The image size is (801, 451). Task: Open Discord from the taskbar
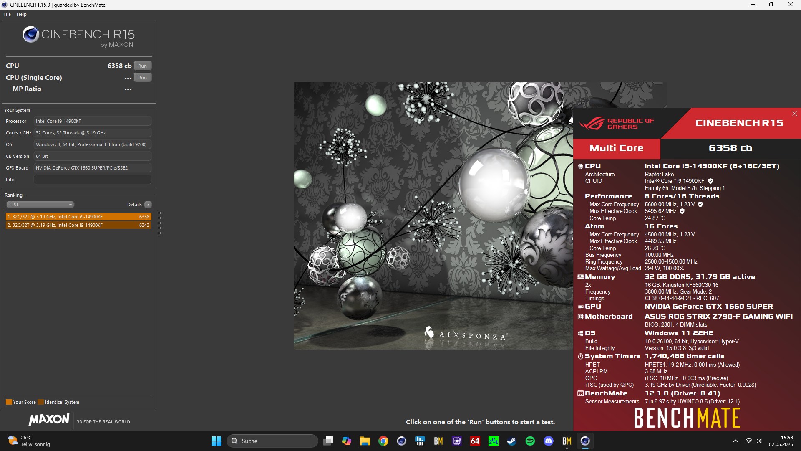[549, 441]
